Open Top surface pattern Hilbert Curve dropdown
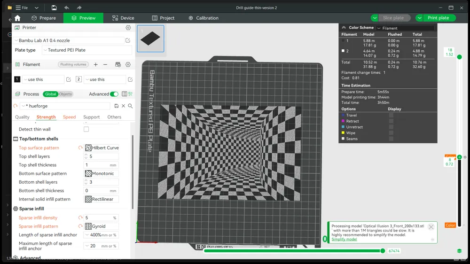Image resolution: width=470 pixels, height=264 pixels. [x=102, y=148]
